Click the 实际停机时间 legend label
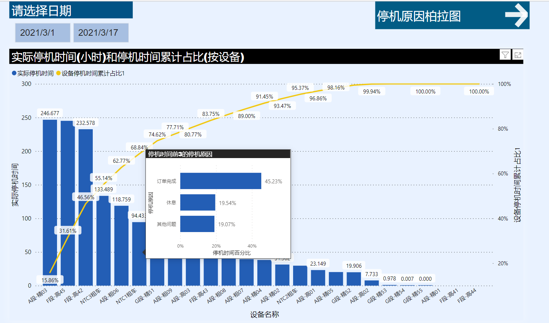 pos(35,73)
